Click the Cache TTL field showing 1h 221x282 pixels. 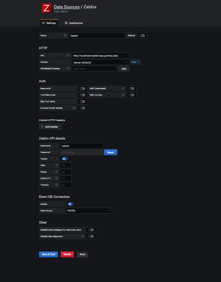pos(66,178)
